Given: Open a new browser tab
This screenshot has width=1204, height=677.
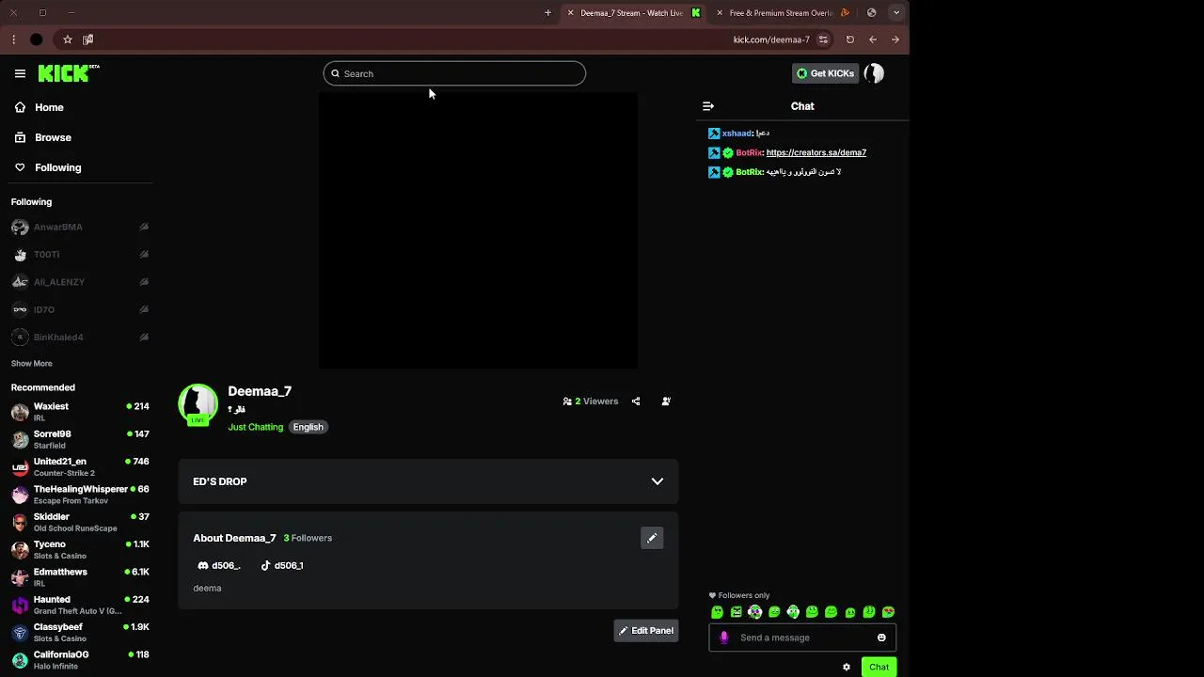Looking at the screenshot, I should 547,12.
